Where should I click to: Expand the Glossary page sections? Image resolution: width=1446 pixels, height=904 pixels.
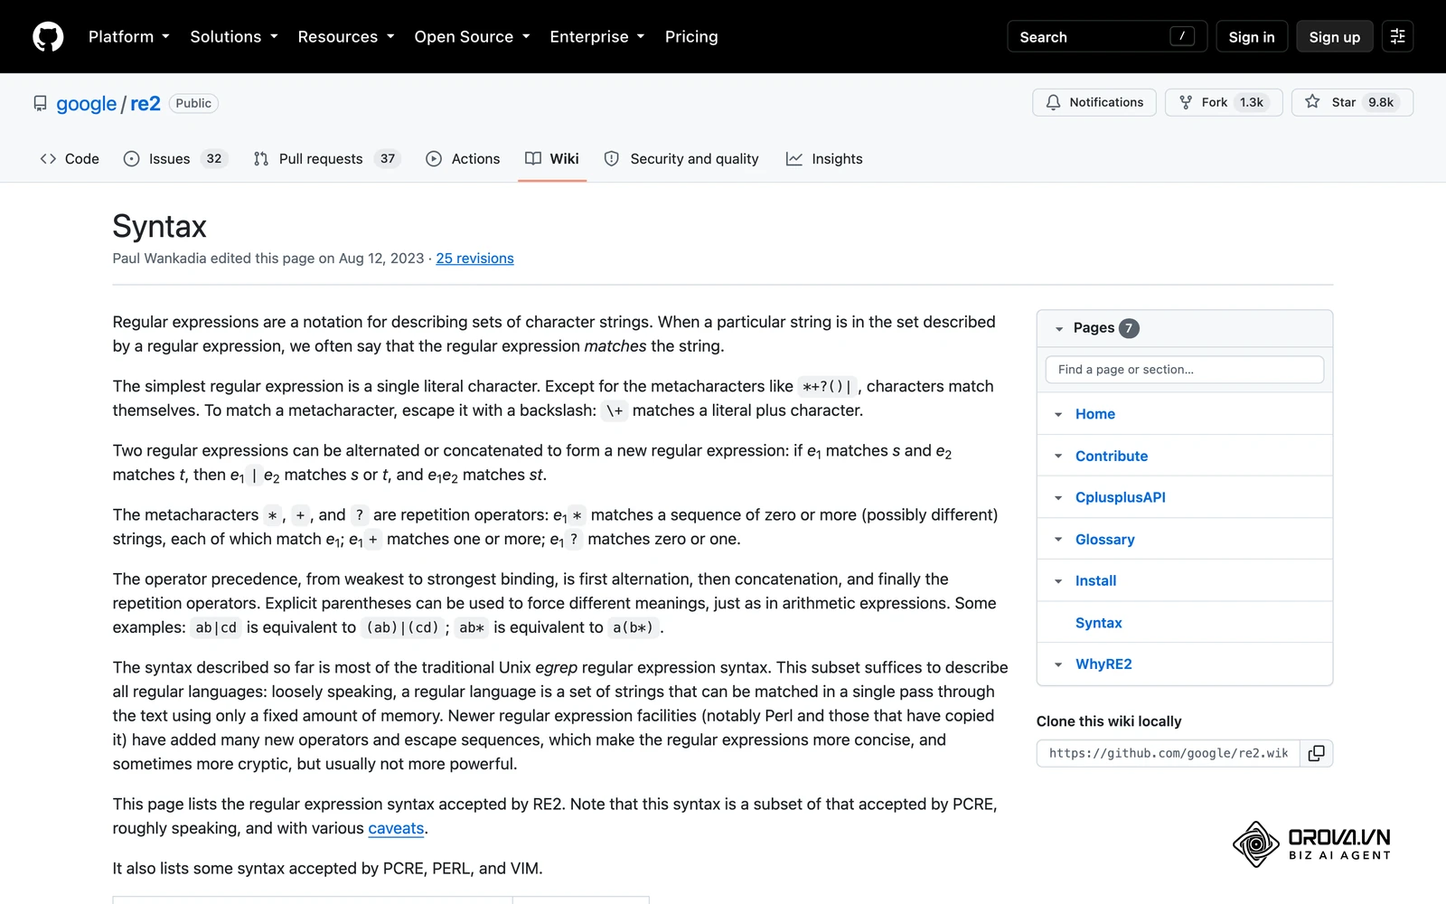tap(1058, 540)
